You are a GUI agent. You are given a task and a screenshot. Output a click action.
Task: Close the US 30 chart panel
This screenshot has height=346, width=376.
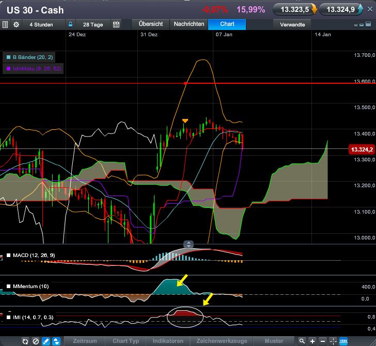370,9
